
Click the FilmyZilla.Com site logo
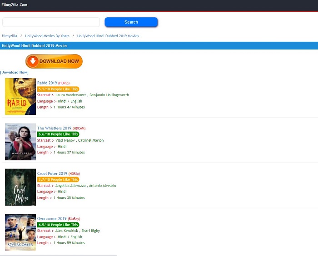14,5
